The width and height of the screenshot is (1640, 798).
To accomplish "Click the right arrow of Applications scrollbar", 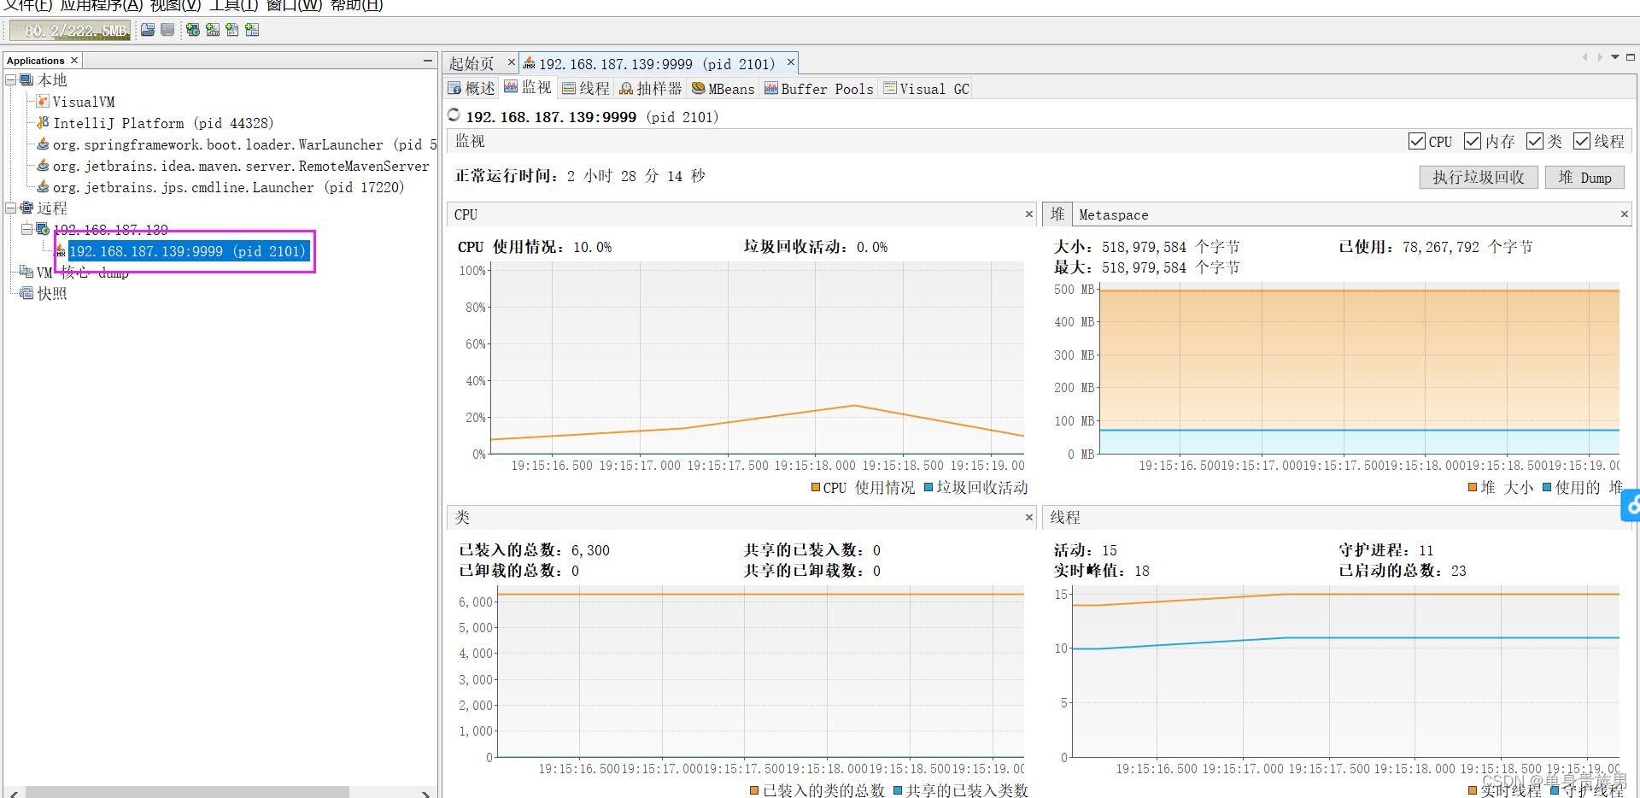I will [x=425, y=793].
